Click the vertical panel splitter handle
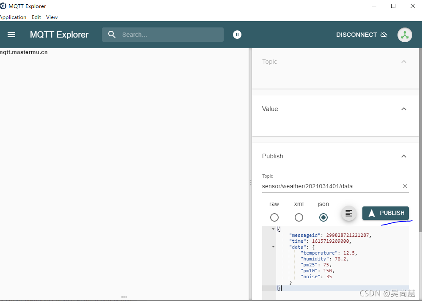This screenshot has height=301, width=422. (x=250, y=182)
